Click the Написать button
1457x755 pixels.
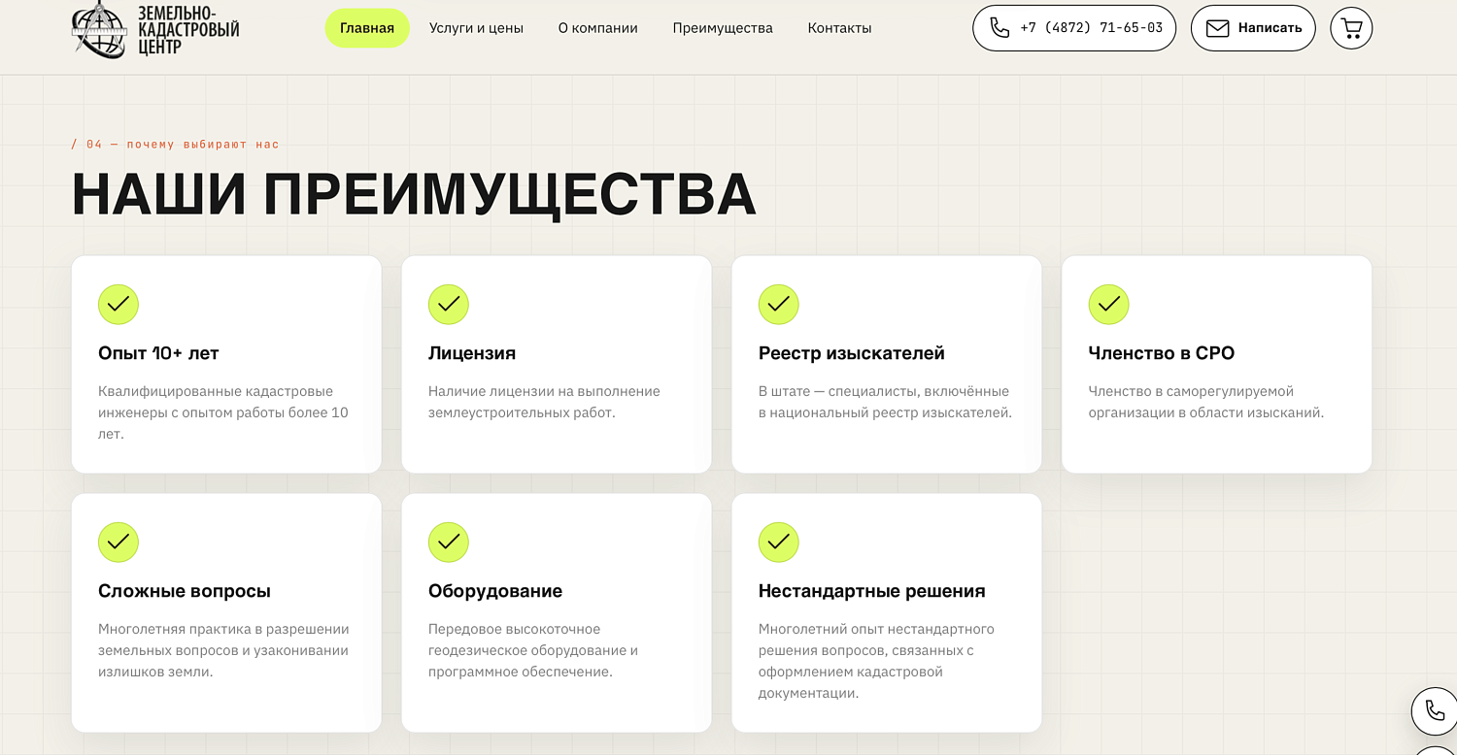click(x=1253, y=28)
